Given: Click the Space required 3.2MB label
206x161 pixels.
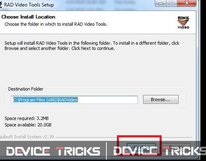Looking at the screenshot, I should (27, 118).
